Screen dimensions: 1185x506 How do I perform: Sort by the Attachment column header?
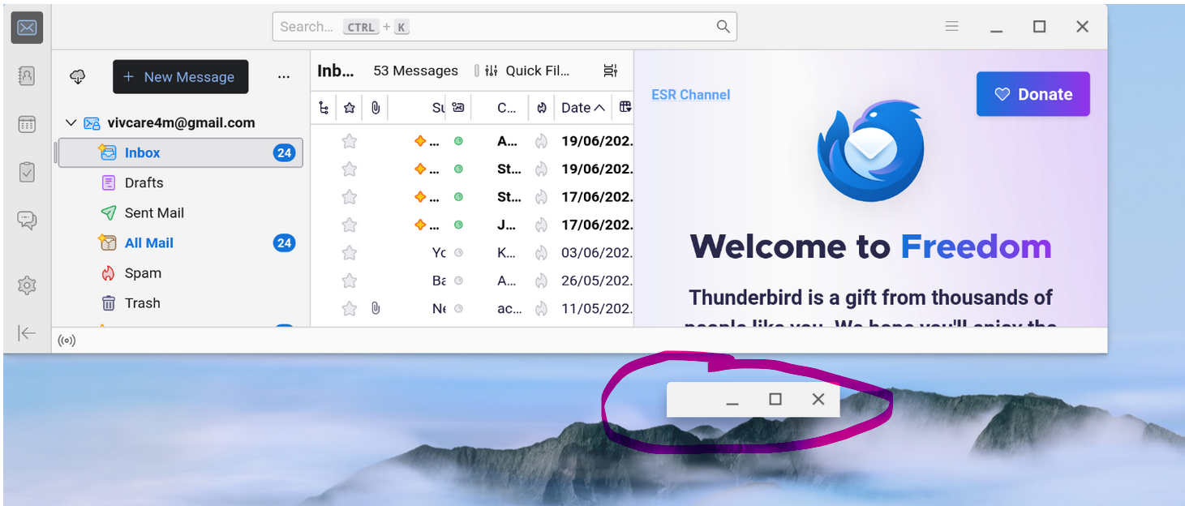coord(376,107)
